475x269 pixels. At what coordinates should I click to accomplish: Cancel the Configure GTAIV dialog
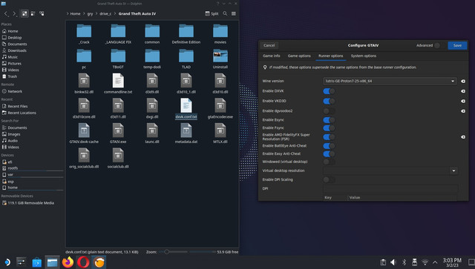coord(269,45)
